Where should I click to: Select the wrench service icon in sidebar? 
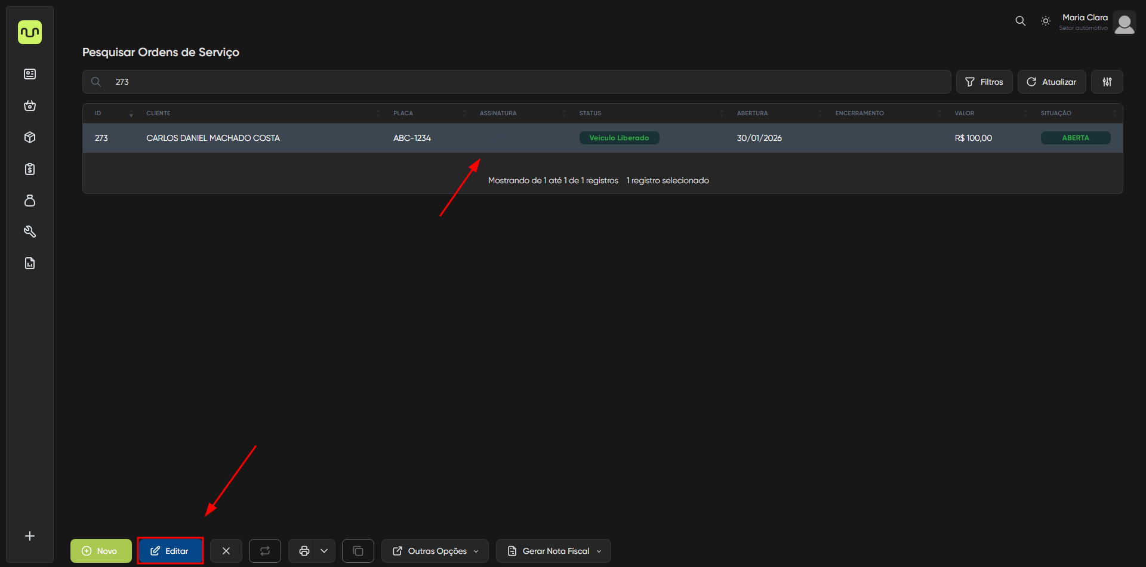pos(30,232)
